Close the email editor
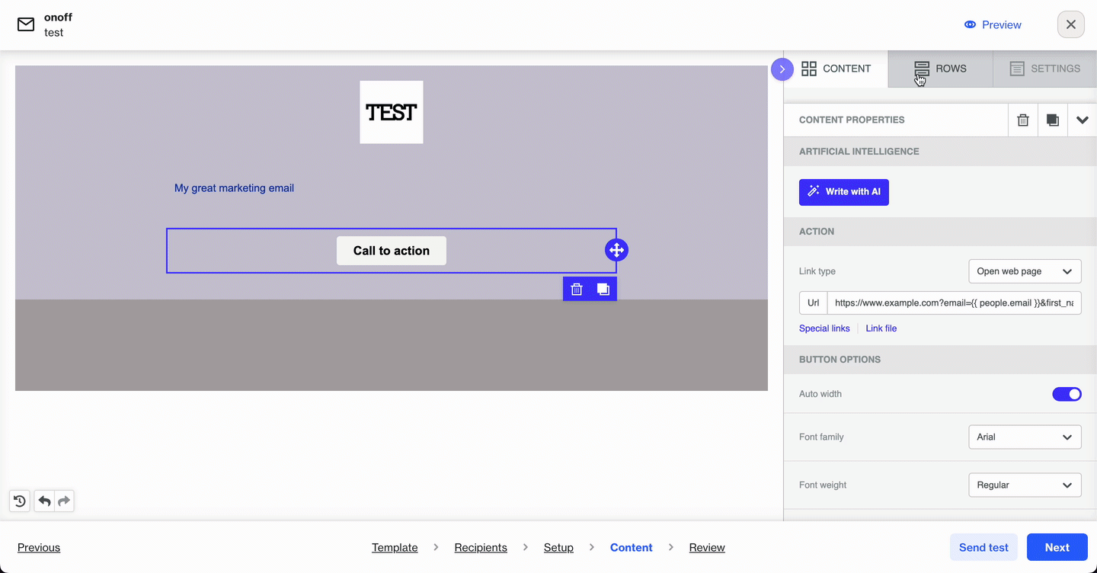 [1070, 24]
